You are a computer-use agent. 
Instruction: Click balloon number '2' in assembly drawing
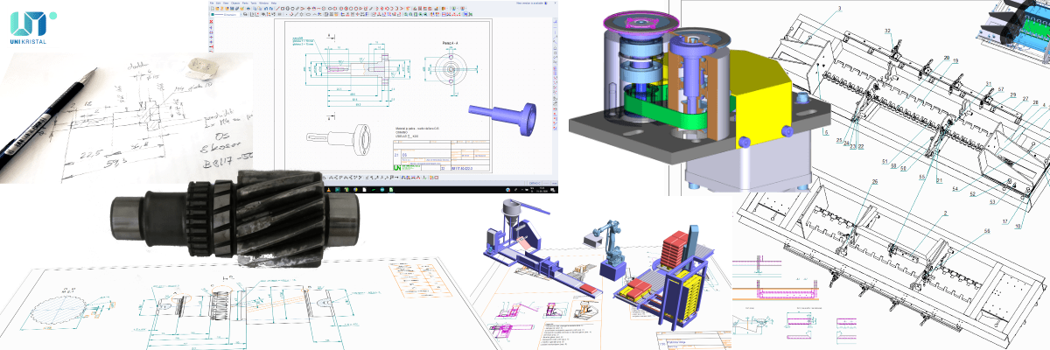pyautogui.click(x=946, y=214)
